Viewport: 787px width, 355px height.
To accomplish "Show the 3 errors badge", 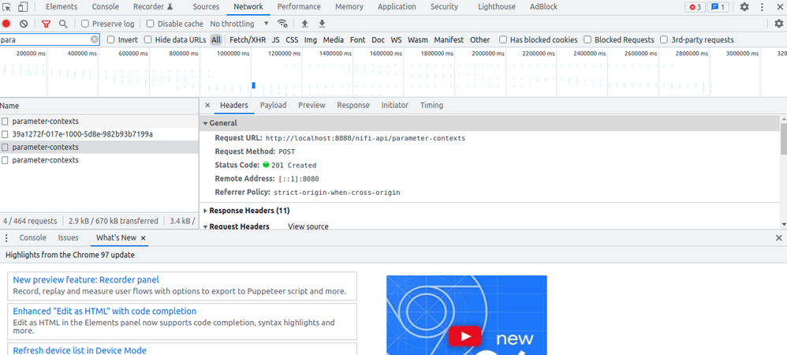I will (695, 7).
